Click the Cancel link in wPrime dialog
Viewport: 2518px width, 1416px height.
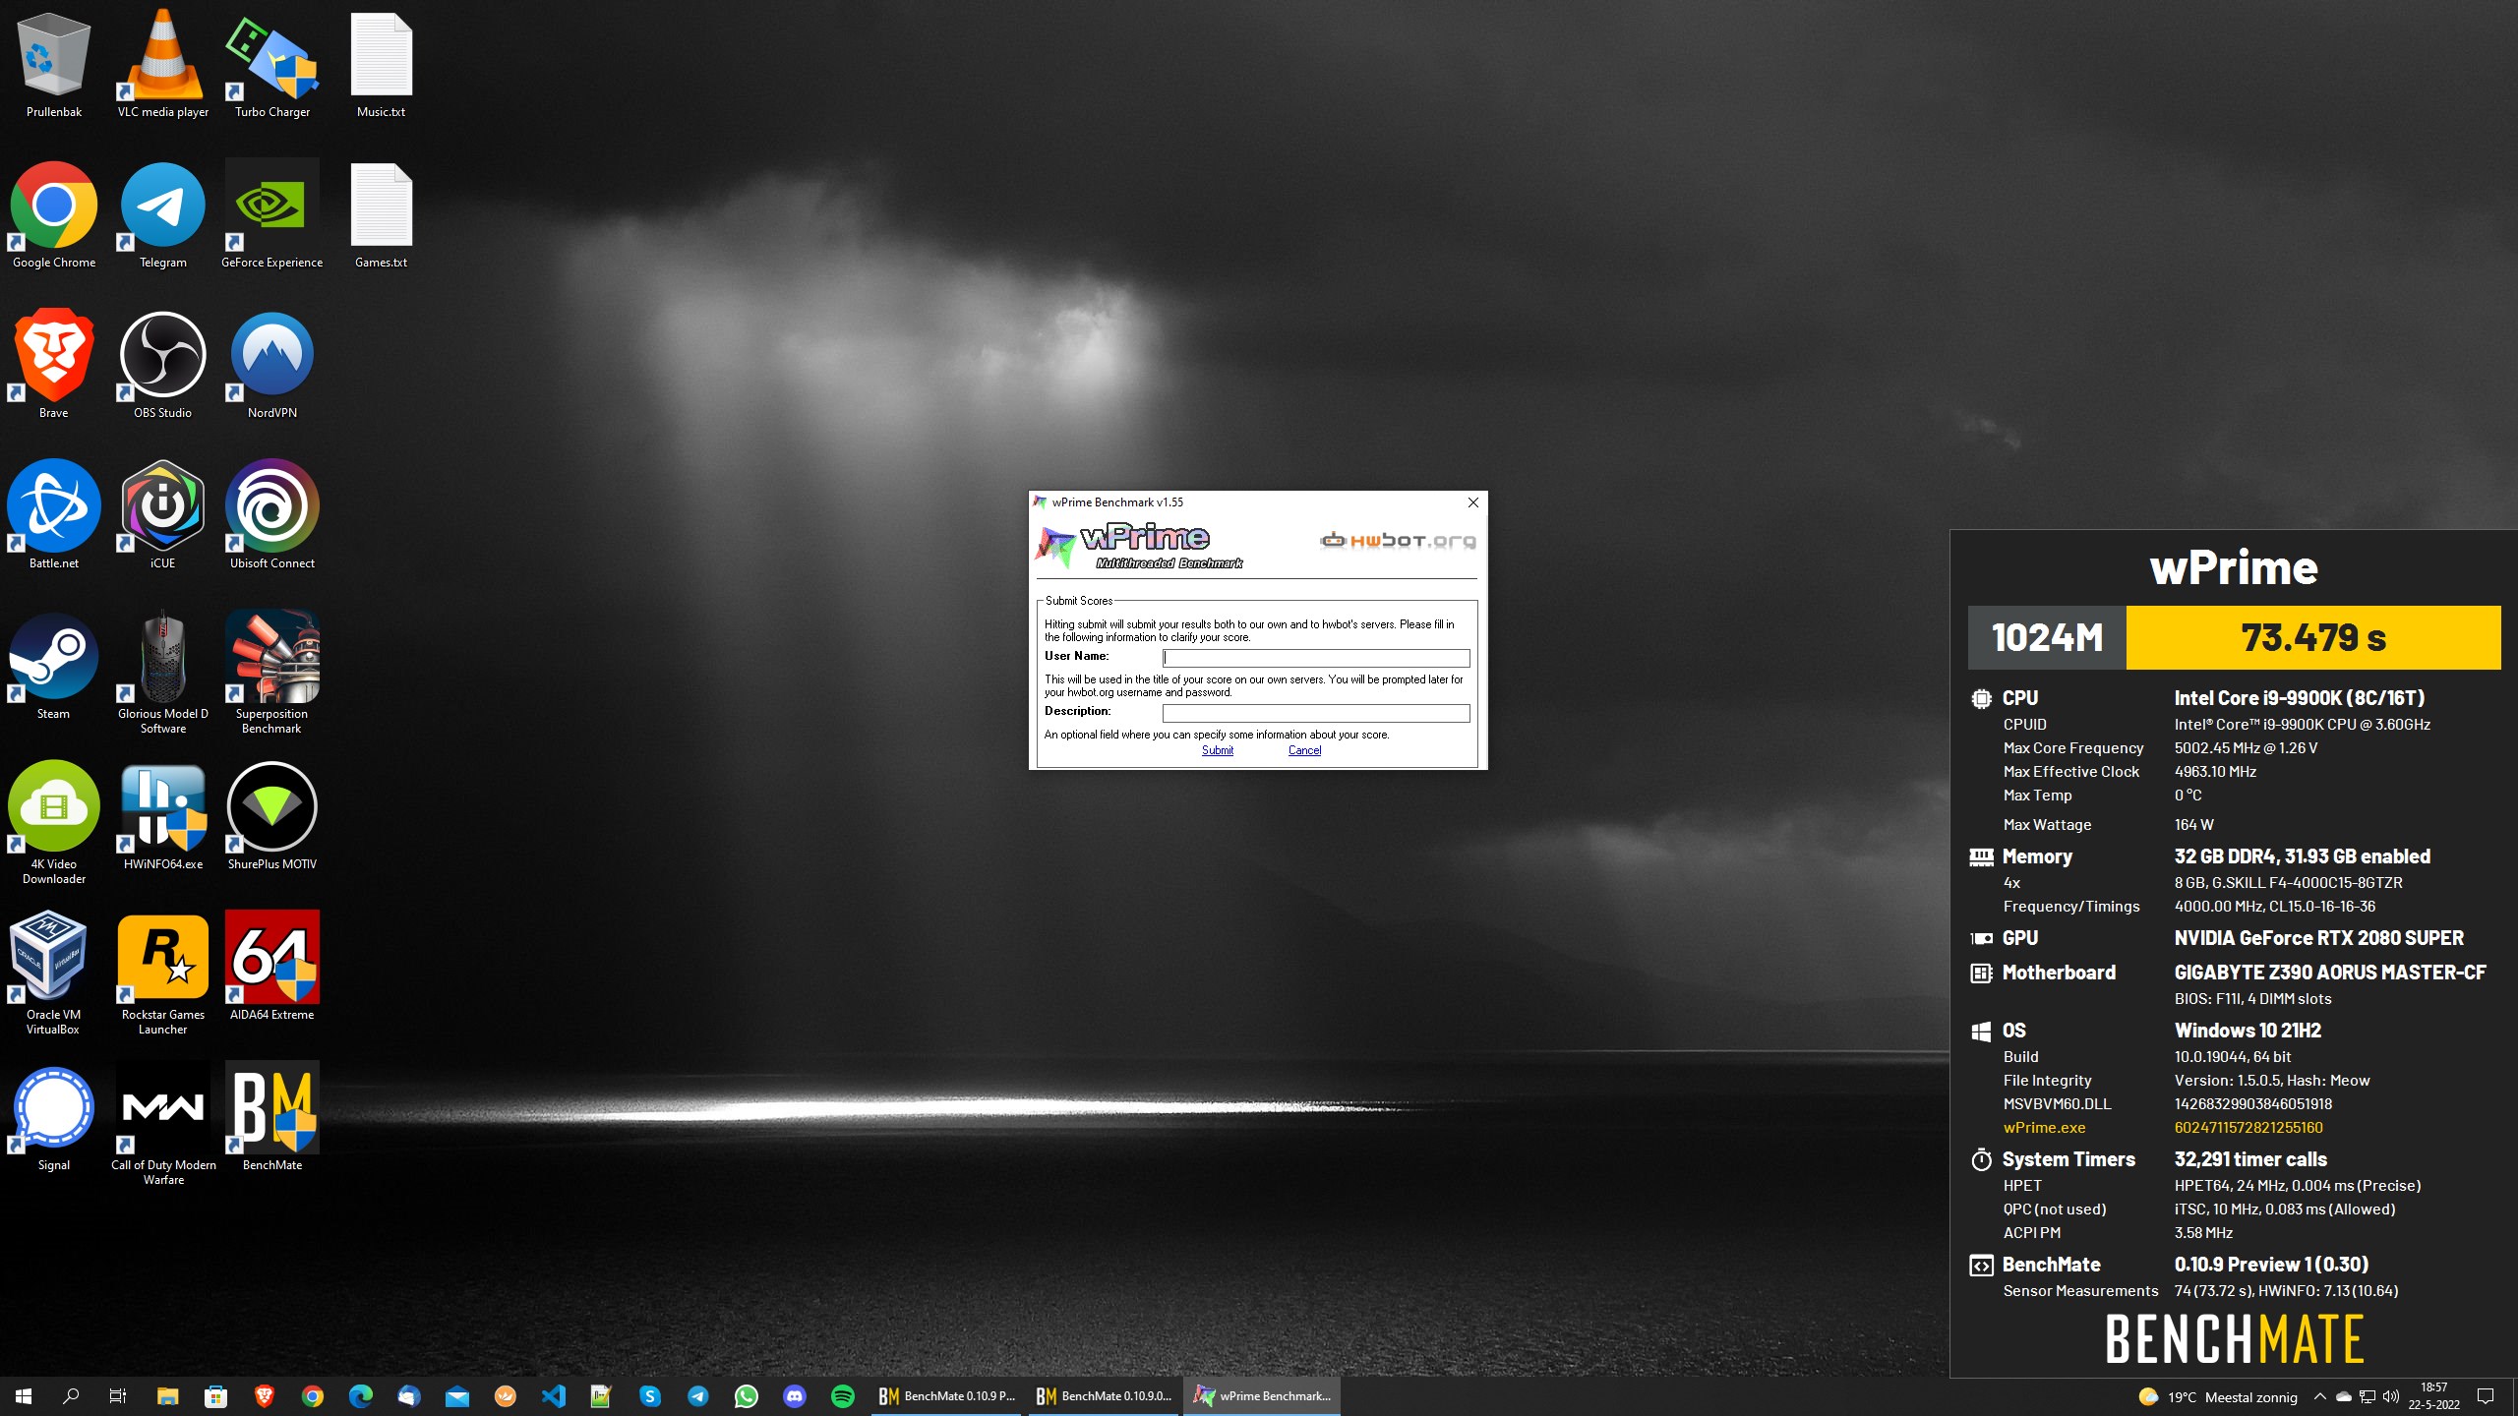tap(1304, 750)
